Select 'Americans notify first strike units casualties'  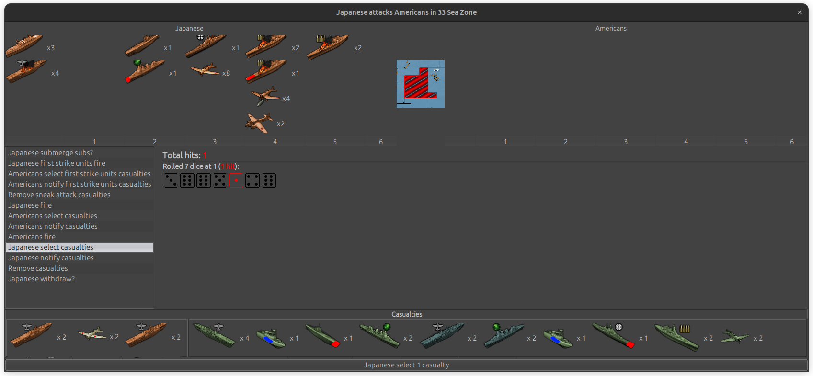pos(80,184)
